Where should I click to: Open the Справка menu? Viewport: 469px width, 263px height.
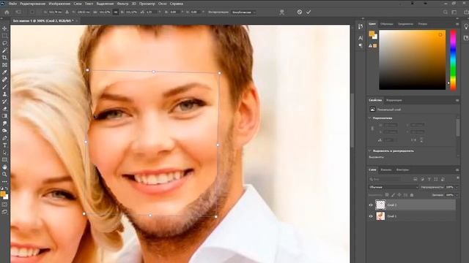[x=176, y=4]
